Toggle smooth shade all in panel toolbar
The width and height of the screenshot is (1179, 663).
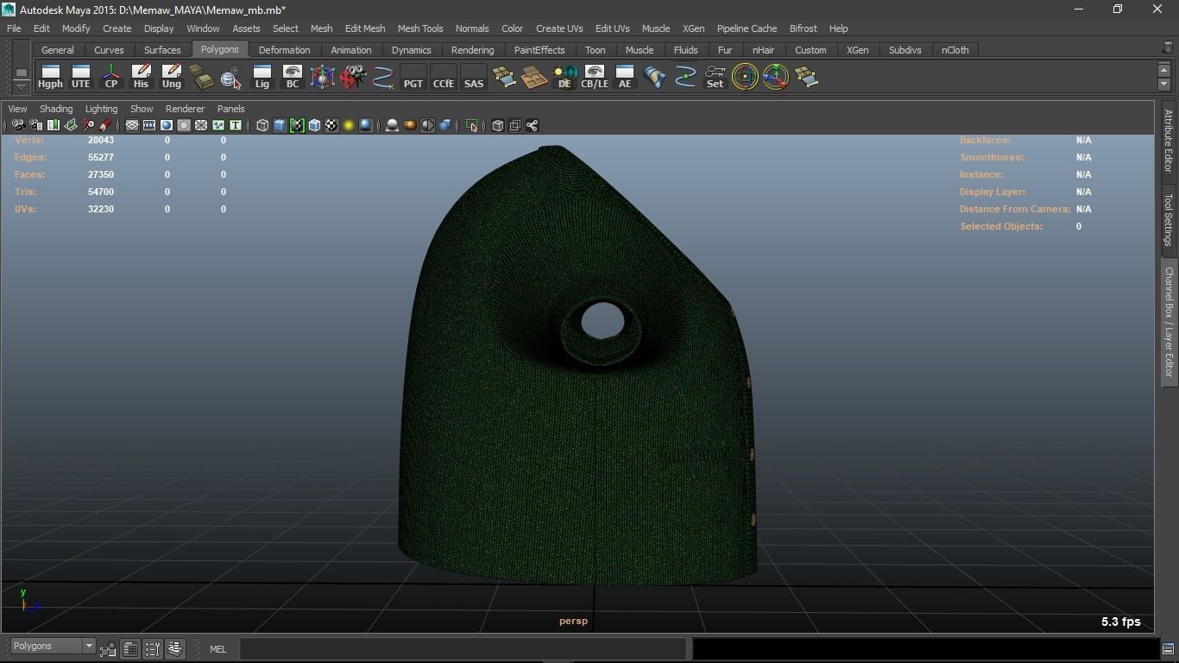pos(280,125)
